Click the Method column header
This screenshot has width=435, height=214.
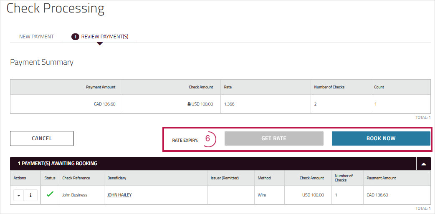coord(264,178)
